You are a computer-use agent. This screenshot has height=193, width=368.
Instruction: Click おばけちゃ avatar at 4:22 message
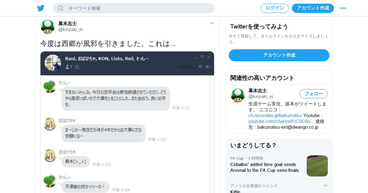click(x=50, y=124)
